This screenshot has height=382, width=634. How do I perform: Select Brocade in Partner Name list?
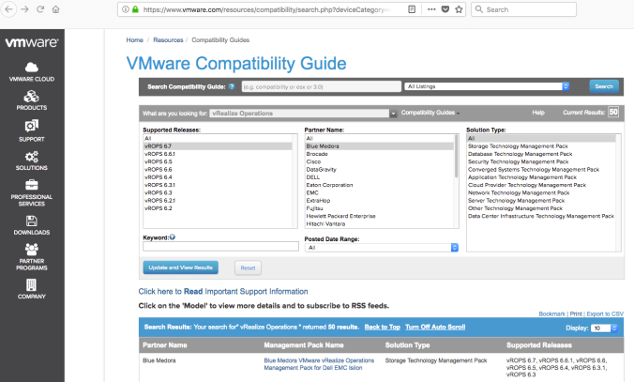(x=379, y=154)
